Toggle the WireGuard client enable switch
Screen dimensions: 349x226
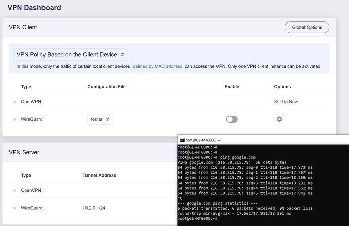click(x=231, y=119)
